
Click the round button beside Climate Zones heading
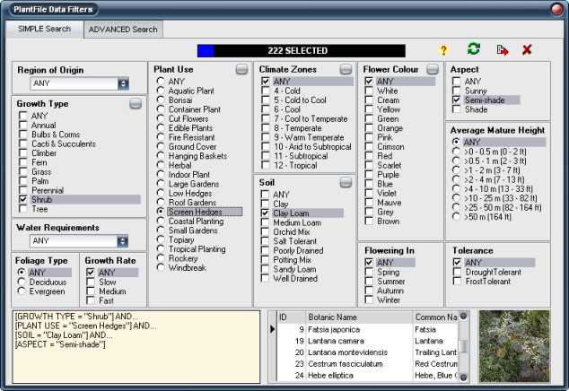tap(346, 69)
